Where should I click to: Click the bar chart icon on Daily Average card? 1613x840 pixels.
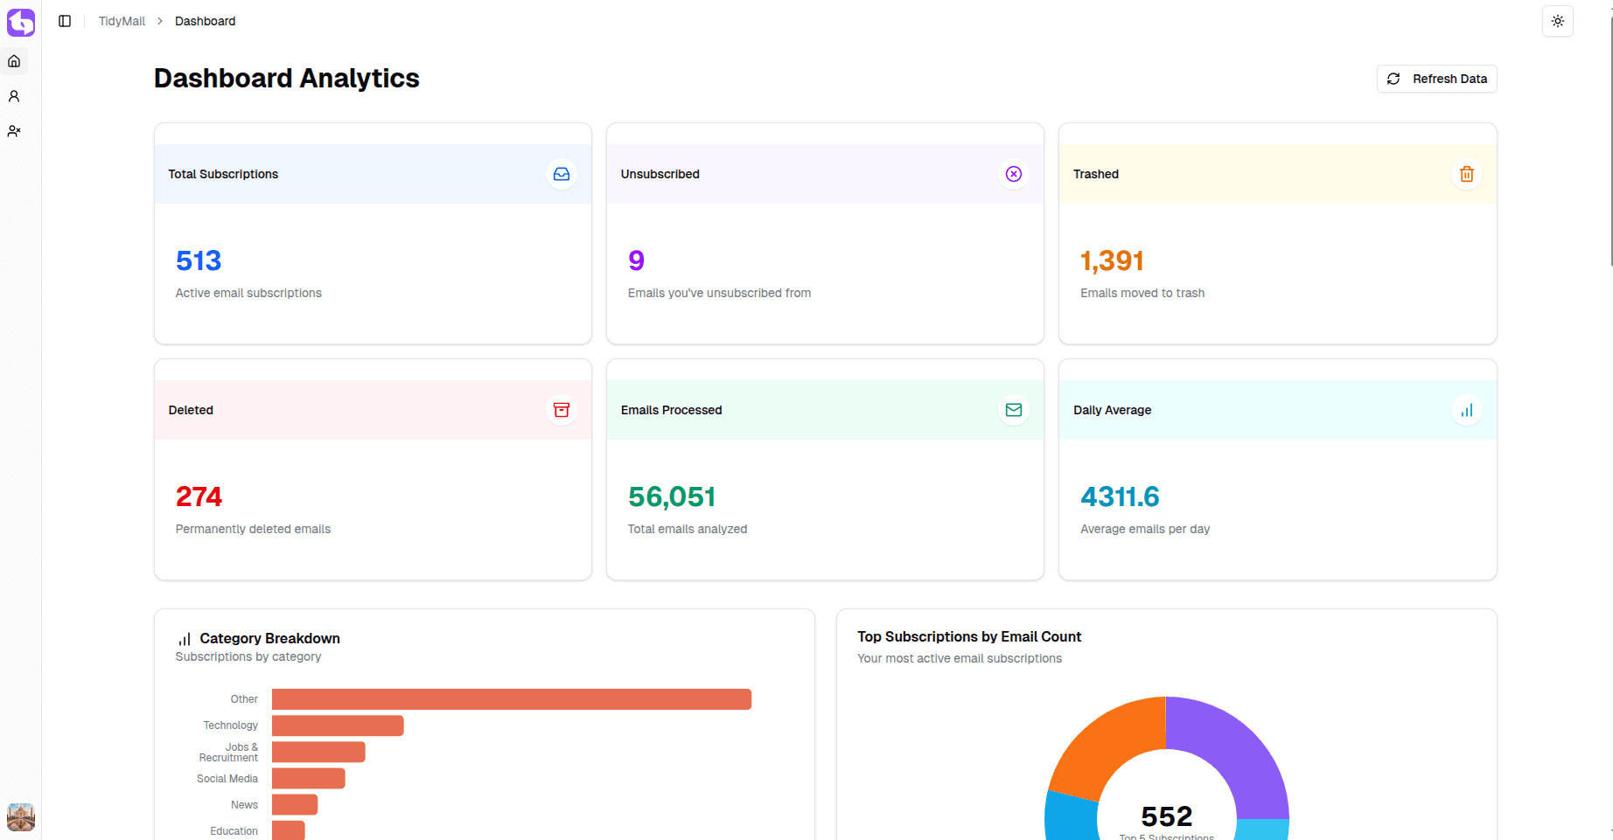coord(1466,410)
